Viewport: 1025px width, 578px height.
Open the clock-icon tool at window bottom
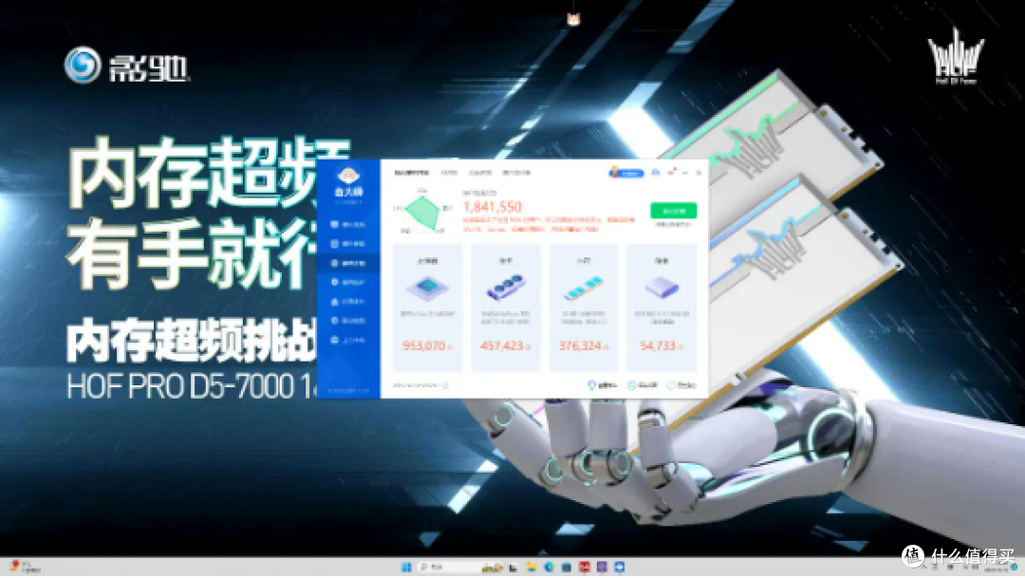(681, 385)
